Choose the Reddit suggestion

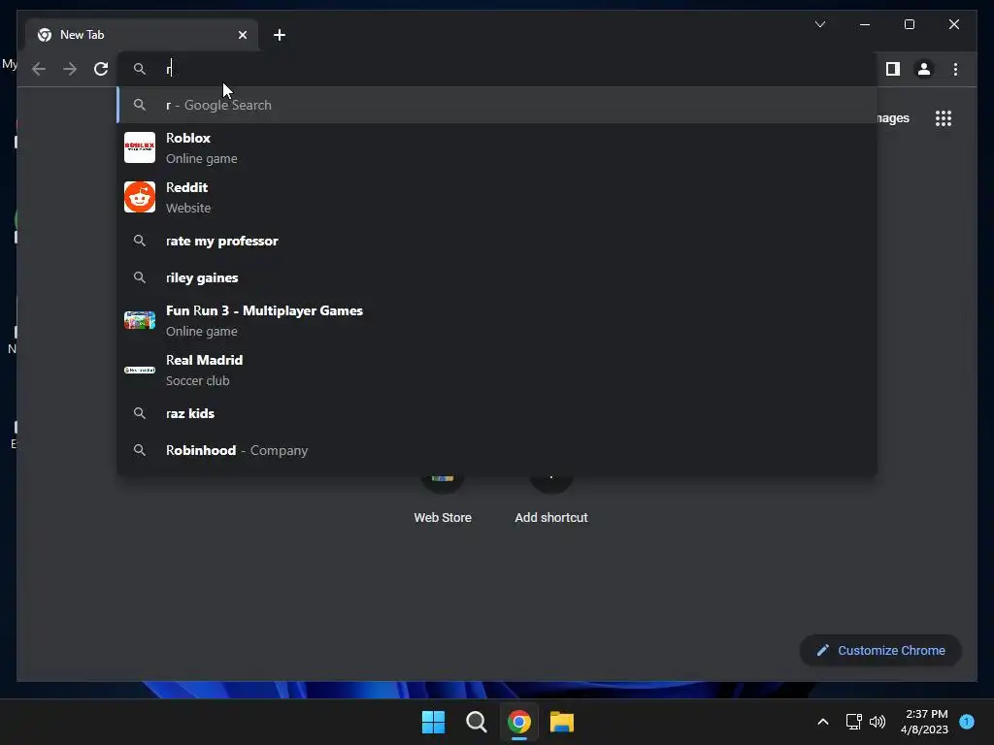point(498,197)
